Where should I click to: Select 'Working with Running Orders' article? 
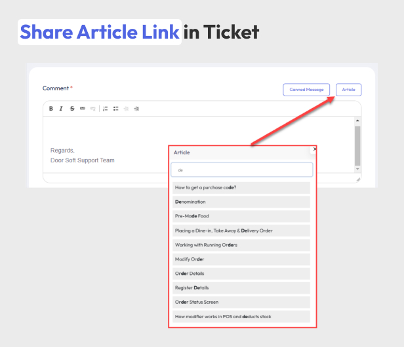click(241, 245)
